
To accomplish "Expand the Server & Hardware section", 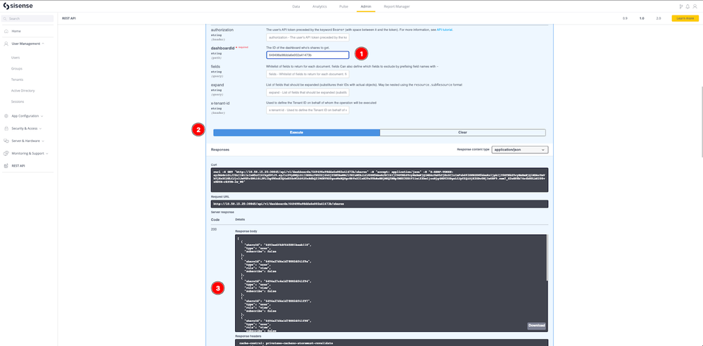I will (x=42, y=141).
